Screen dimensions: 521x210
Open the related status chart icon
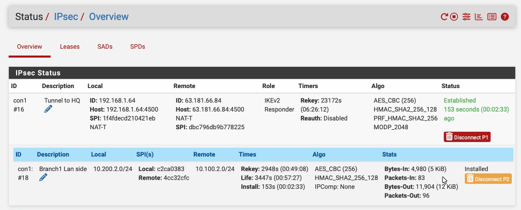pos(479,17)
